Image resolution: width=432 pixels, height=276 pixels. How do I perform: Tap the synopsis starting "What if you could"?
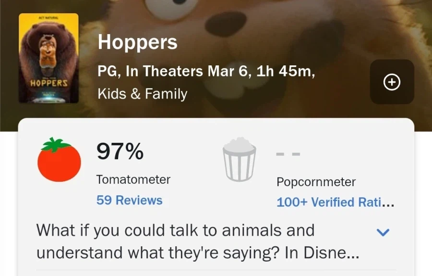point(175,230)
